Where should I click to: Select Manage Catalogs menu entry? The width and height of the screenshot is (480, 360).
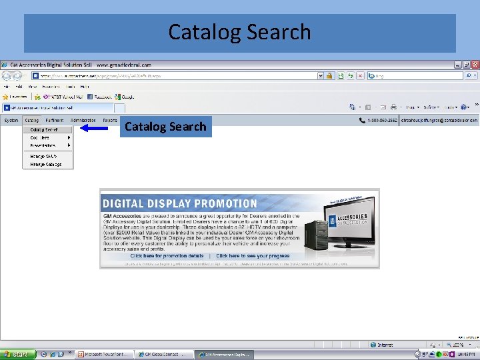47,165
